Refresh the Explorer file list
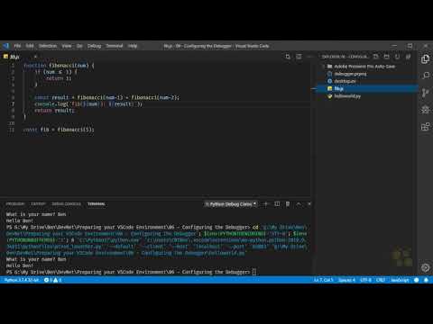 pyautogui.click(x=397, y=57)
